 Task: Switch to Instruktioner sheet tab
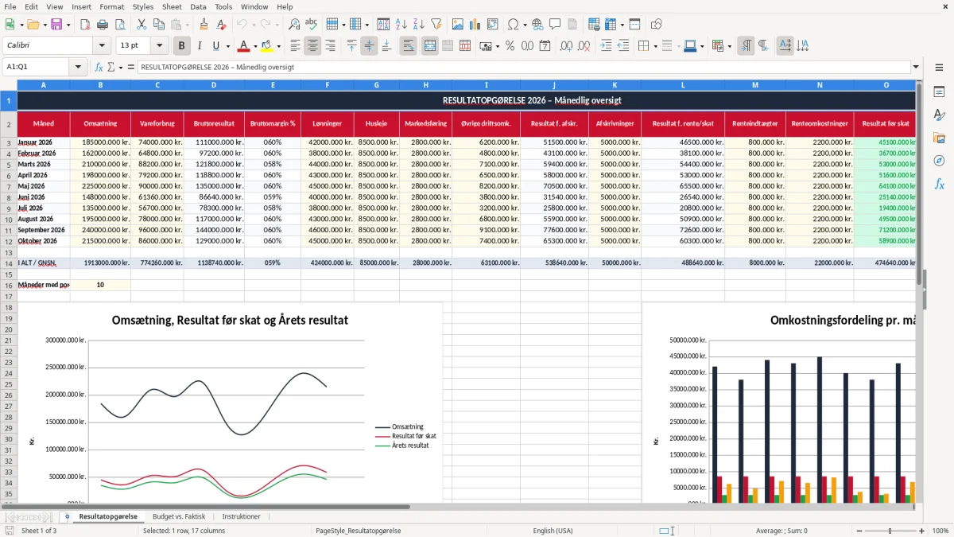pos(241,516)
